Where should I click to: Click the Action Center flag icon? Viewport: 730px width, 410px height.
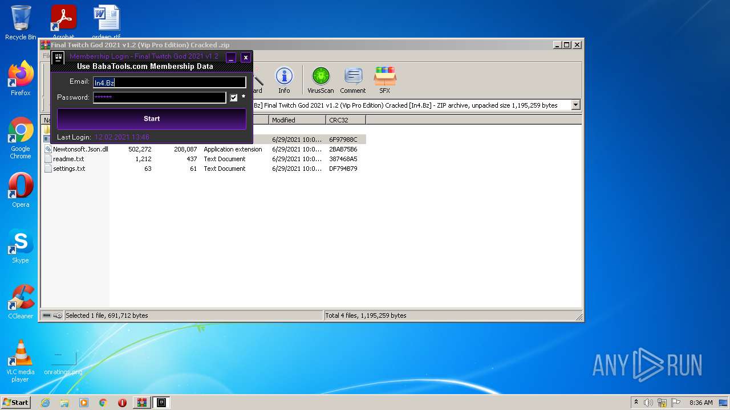(676, 403)
